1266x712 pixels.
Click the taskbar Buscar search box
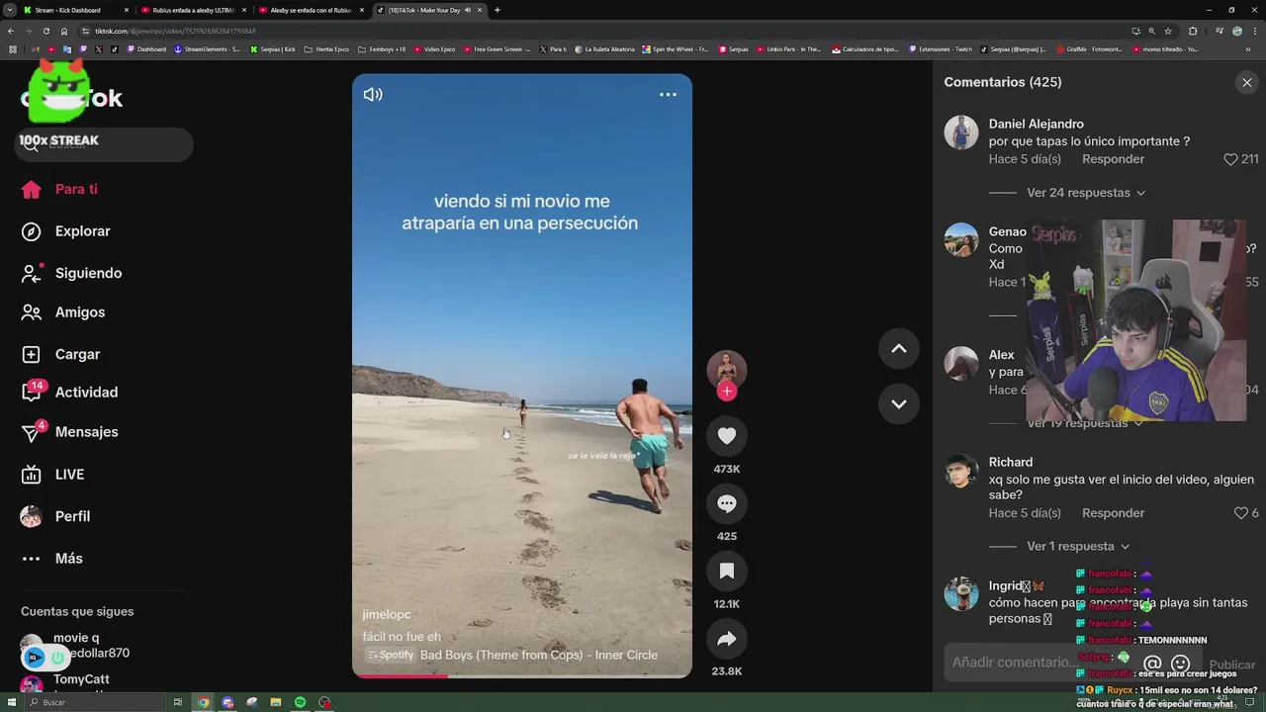[94, 702]
